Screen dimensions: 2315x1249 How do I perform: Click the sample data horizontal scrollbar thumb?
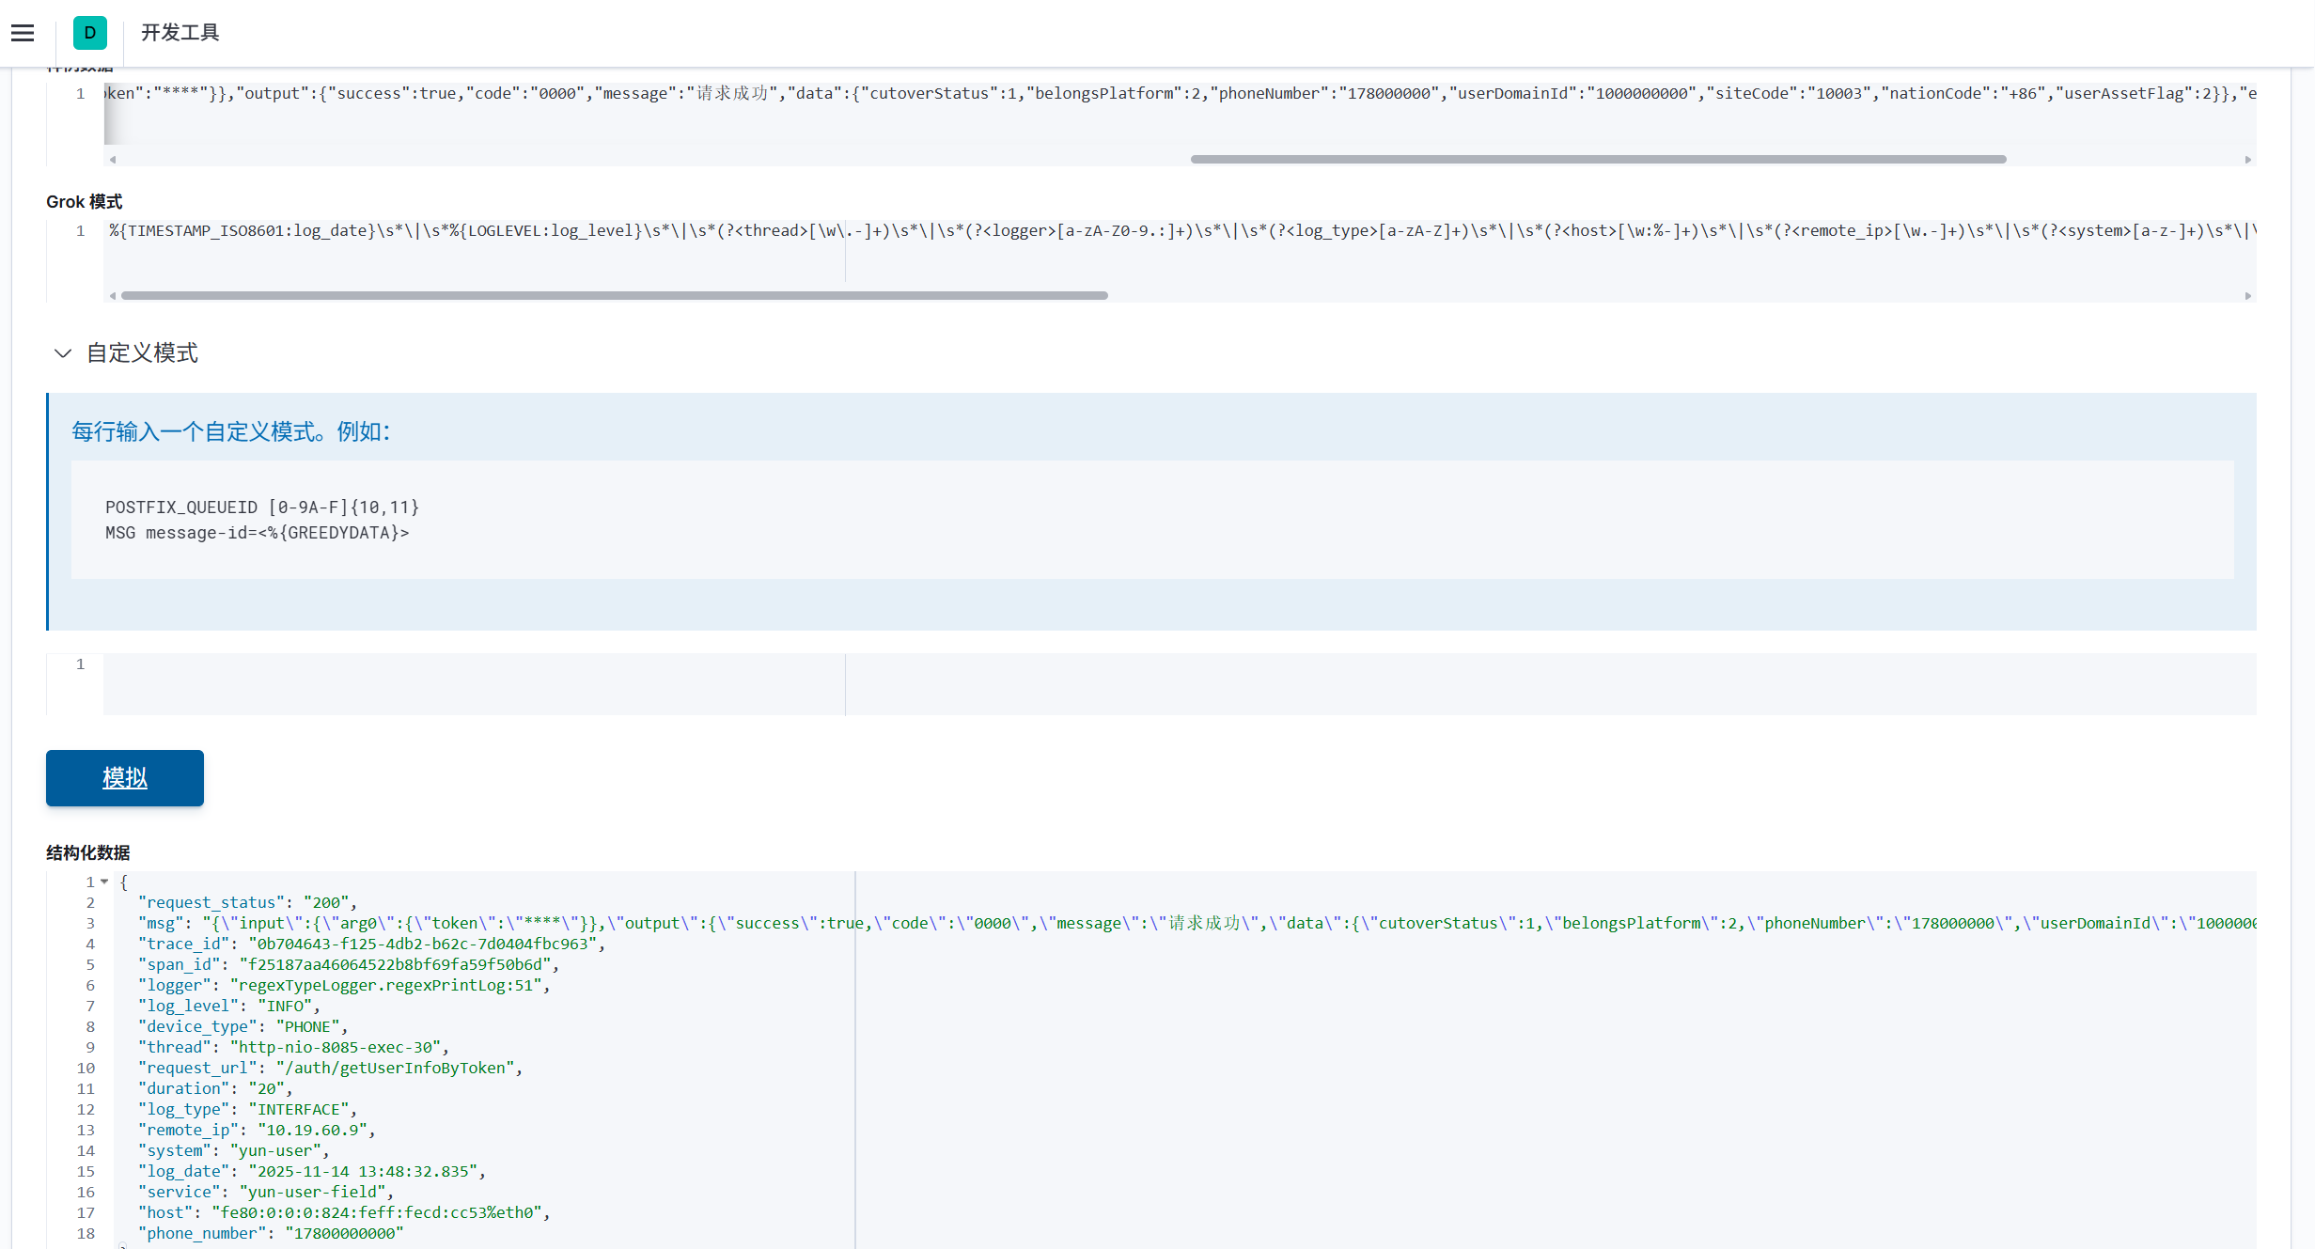click(x=1598, y=160)
